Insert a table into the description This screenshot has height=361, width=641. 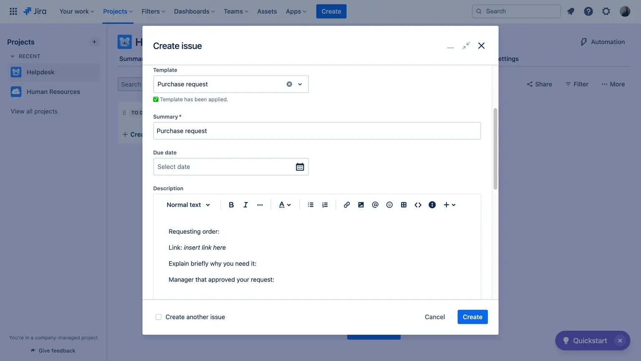(x=404, y=205)
